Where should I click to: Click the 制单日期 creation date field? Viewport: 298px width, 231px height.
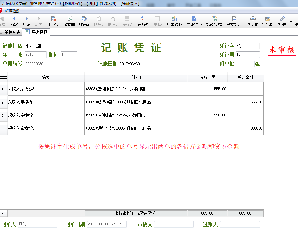107,224
